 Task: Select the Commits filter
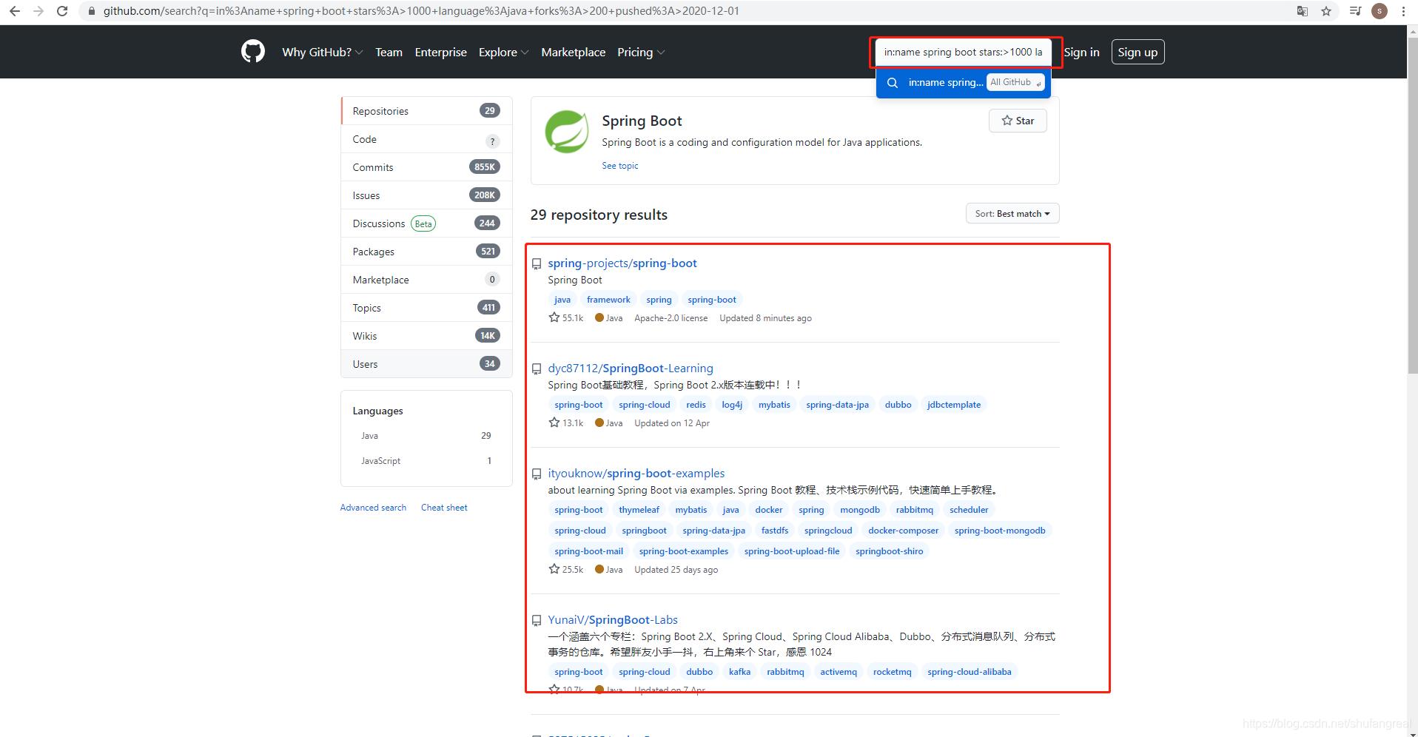coord(426,167)
